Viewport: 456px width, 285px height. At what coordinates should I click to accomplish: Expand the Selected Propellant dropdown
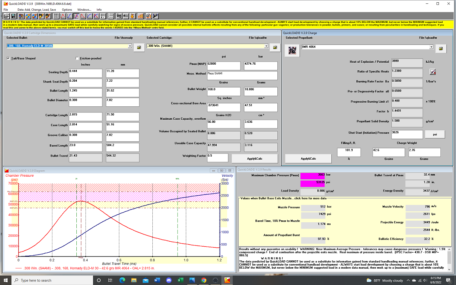[x=431, y=47]
